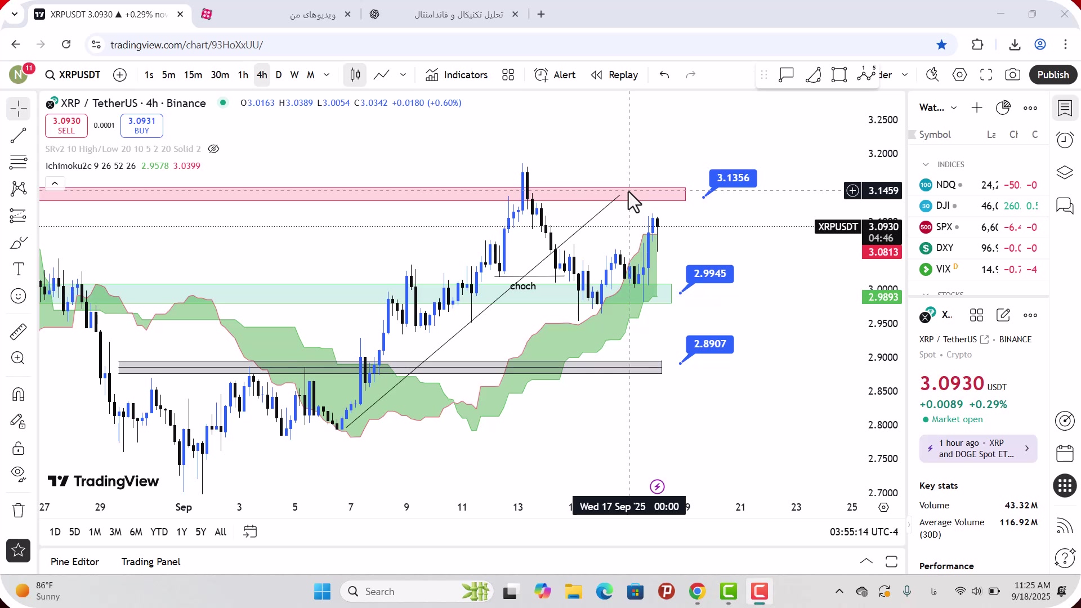The image size is (1081, 608).
Task: Toggle stay in drawing mode
Action: [x=19, y=421]
